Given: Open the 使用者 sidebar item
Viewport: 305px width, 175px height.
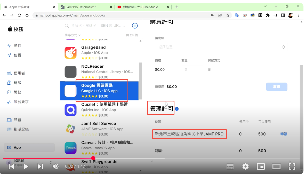Looking at the screenshot, I should coord(16,73).
